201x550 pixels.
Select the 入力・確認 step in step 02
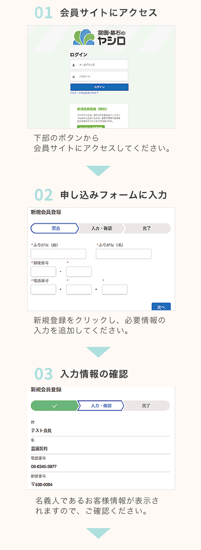pyautogui.click(x=101, y=228)
